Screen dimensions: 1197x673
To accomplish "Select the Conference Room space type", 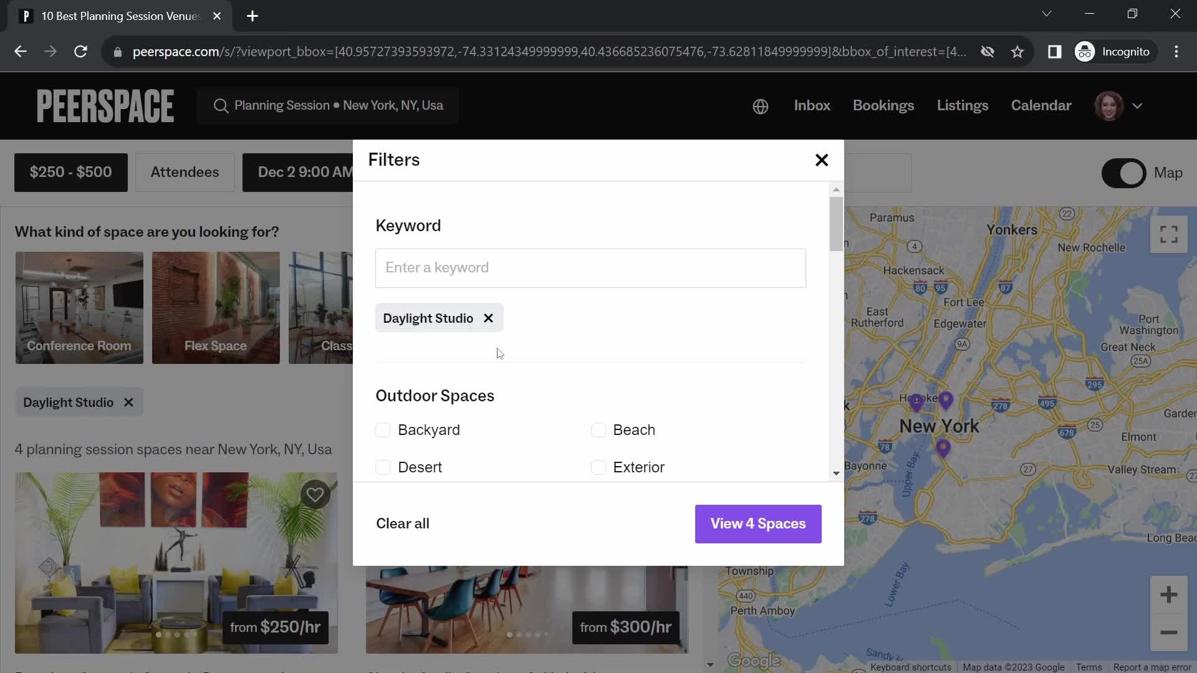I will click(x=79, y=308).
